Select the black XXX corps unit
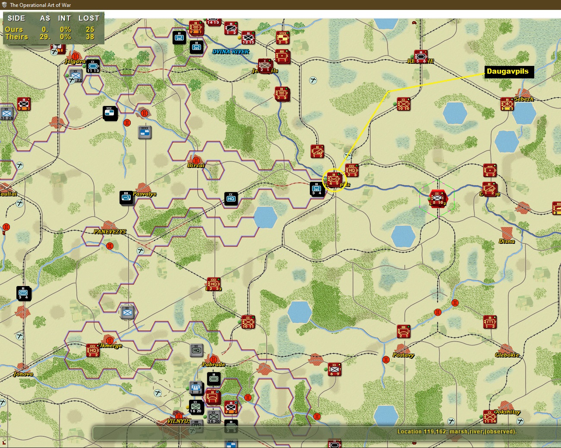This screenshot has width=561, height=448. tap(110, 113)
